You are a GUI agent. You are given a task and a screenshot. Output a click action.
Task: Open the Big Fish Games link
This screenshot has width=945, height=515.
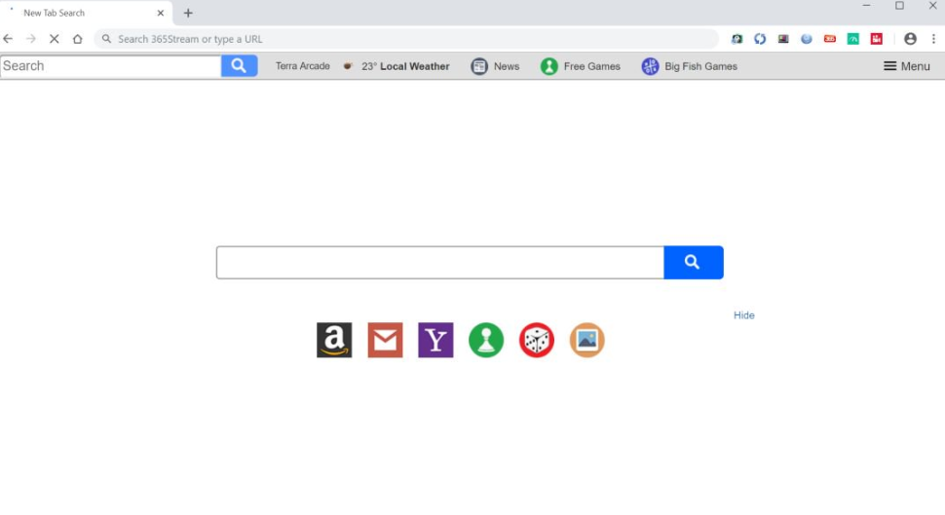click(689, 66)
